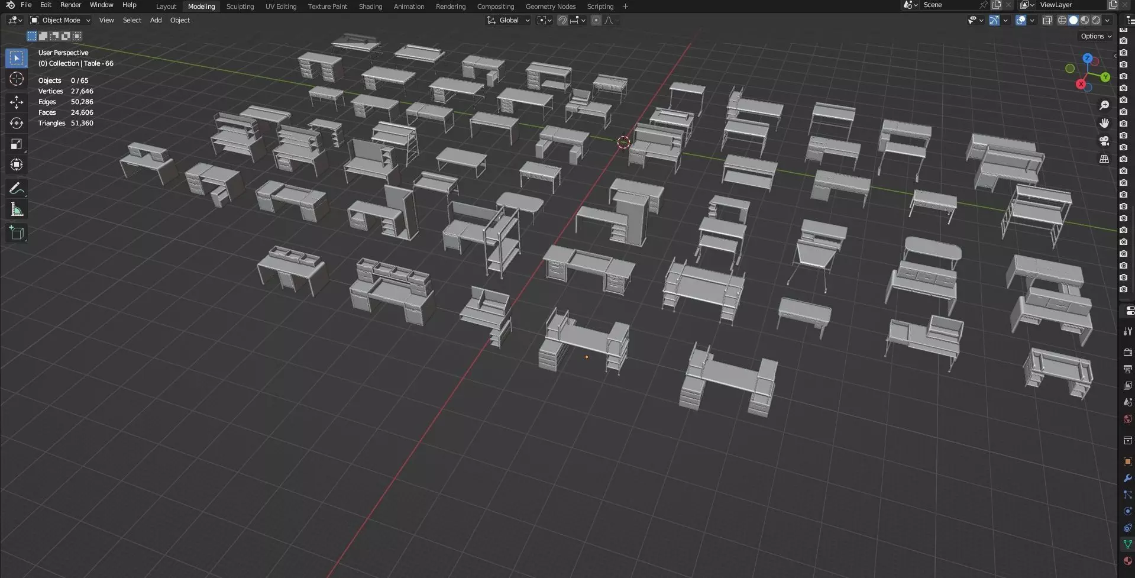This screenshot has width=1135, height=578.
Task: Click the zoom view magnifier icon
Action: (x=1104, y=105)
